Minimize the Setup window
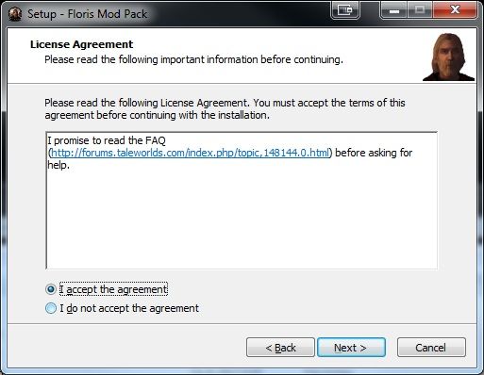 pos(394,10)
